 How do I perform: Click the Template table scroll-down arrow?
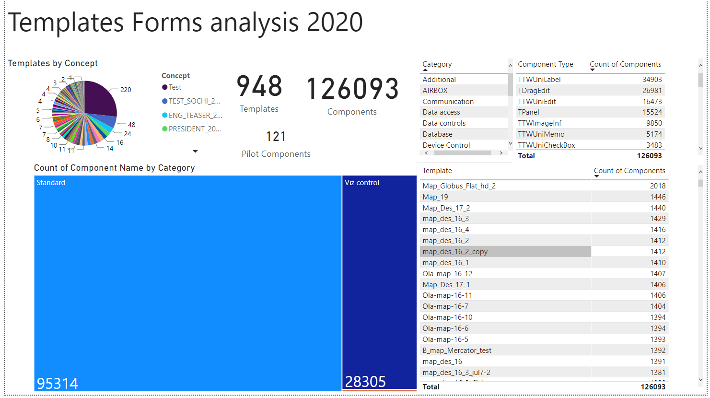[700, 379]
